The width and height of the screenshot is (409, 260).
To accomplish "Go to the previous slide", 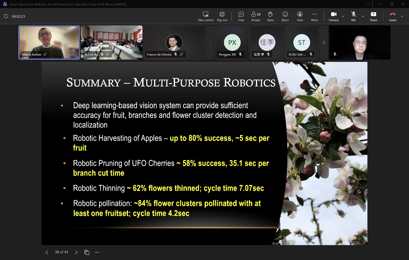I will point(47,252).
